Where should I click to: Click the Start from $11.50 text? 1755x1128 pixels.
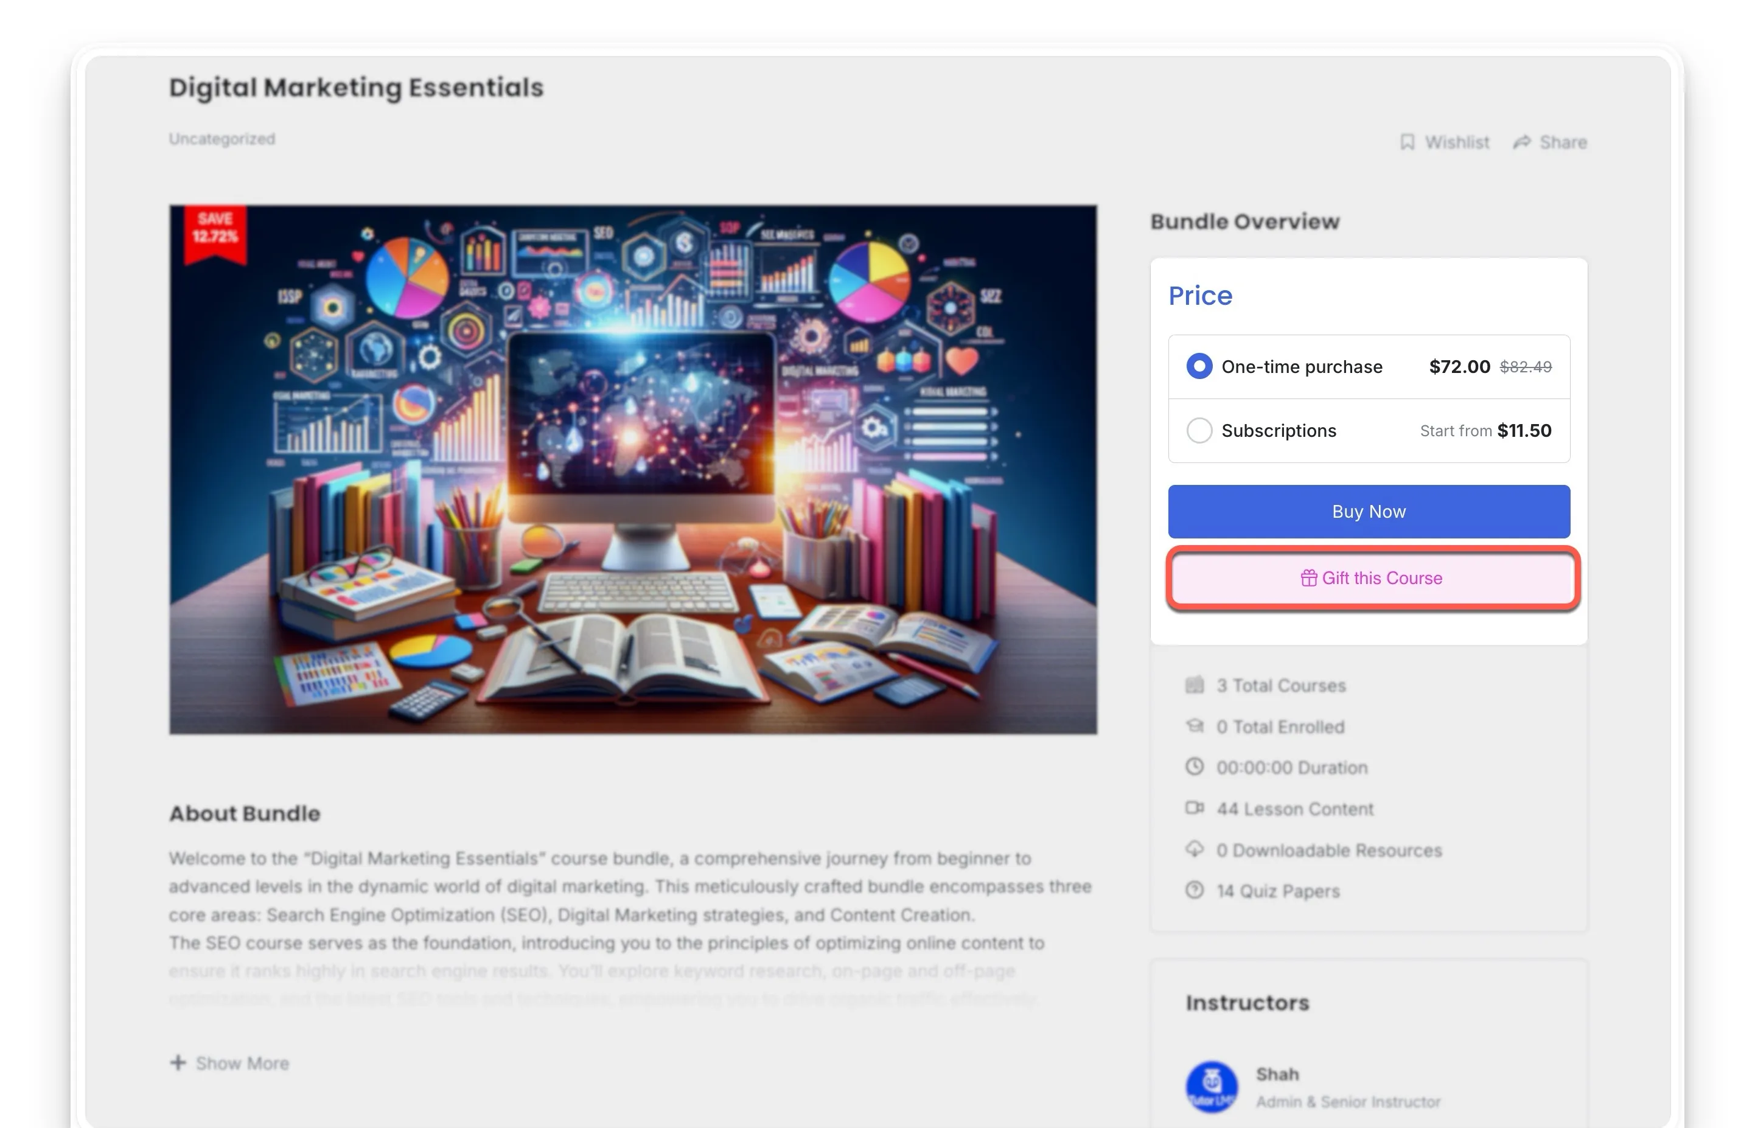pyautogui.click(x=1485, y=431)
